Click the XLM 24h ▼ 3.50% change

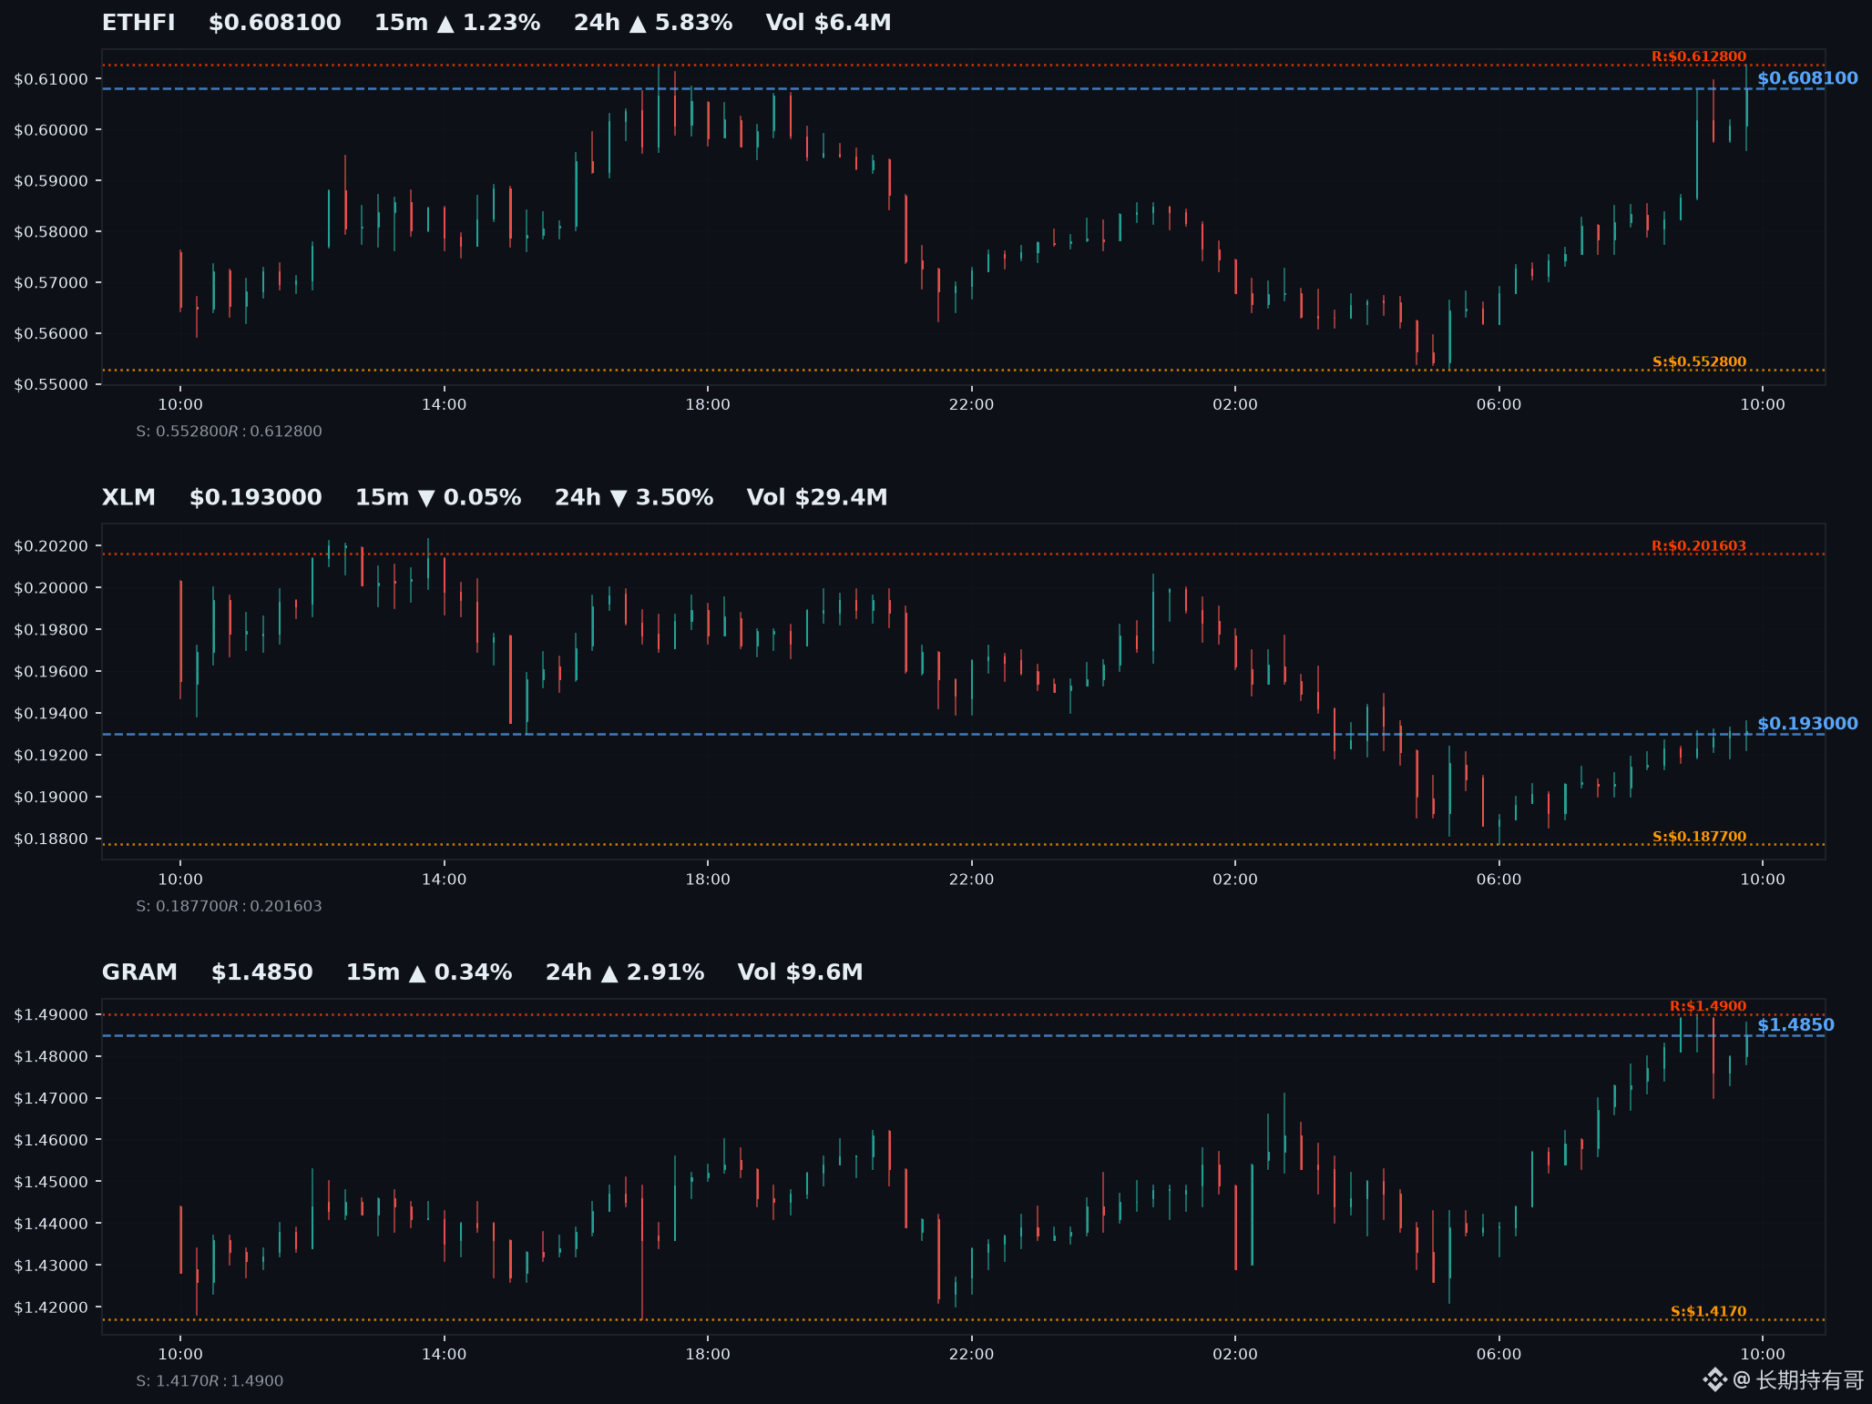[x=634, y=497]
